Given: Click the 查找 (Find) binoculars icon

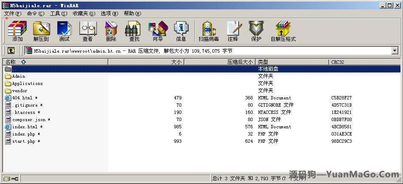Looking at the screenshot, I should click(x=133, y=28).
